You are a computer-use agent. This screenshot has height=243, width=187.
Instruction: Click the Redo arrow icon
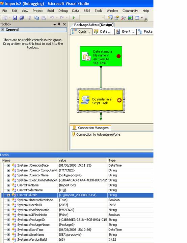pos(62,18)
